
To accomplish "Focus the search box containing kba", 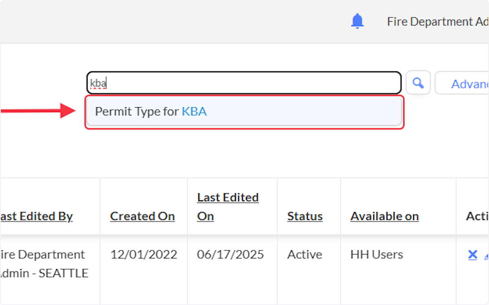I will pos(244,83).
